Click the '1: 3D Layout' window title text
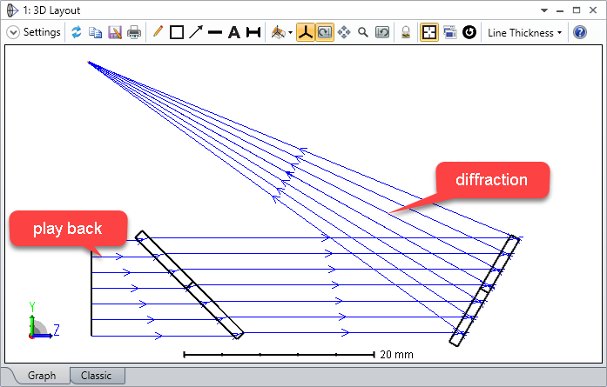The height and width of the screenshot is (387, 607). (51, 10)
